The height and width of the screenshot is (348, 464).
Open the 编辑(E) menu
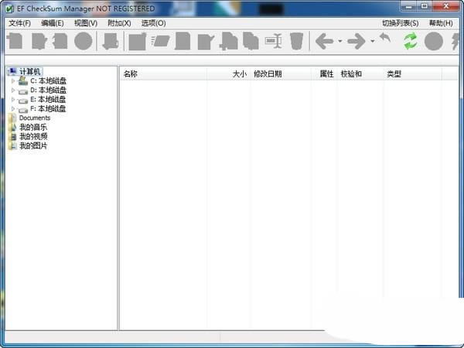point(53,23)
